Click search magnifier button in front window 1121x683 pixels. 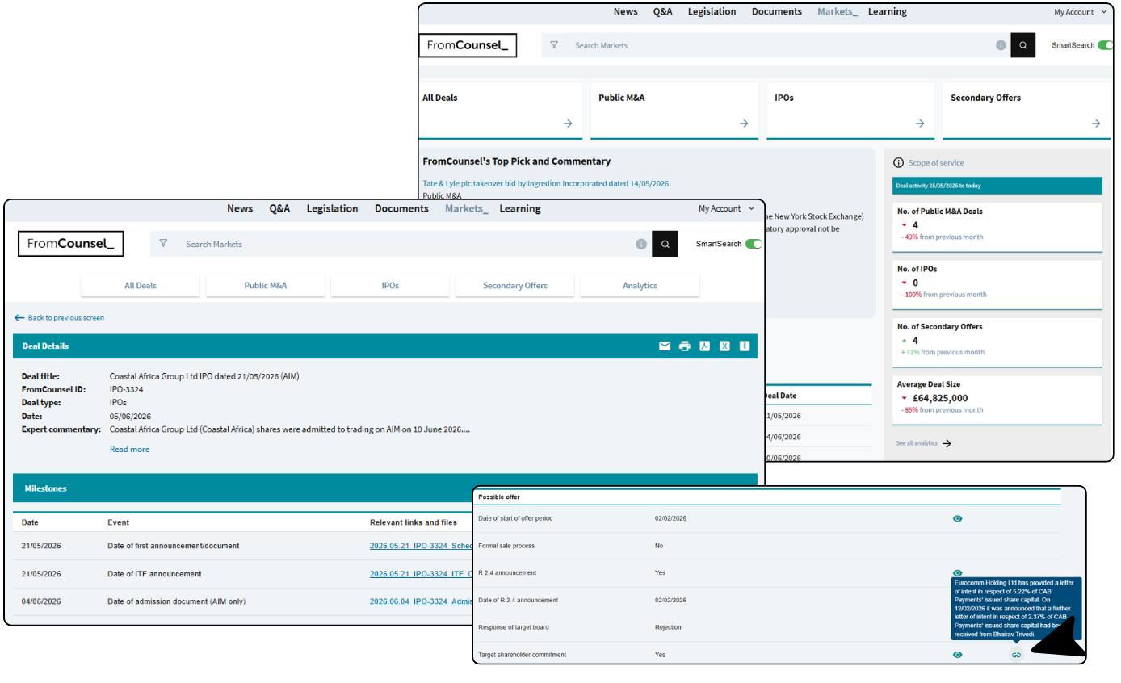pyautogui.click(x=665, y=244)
